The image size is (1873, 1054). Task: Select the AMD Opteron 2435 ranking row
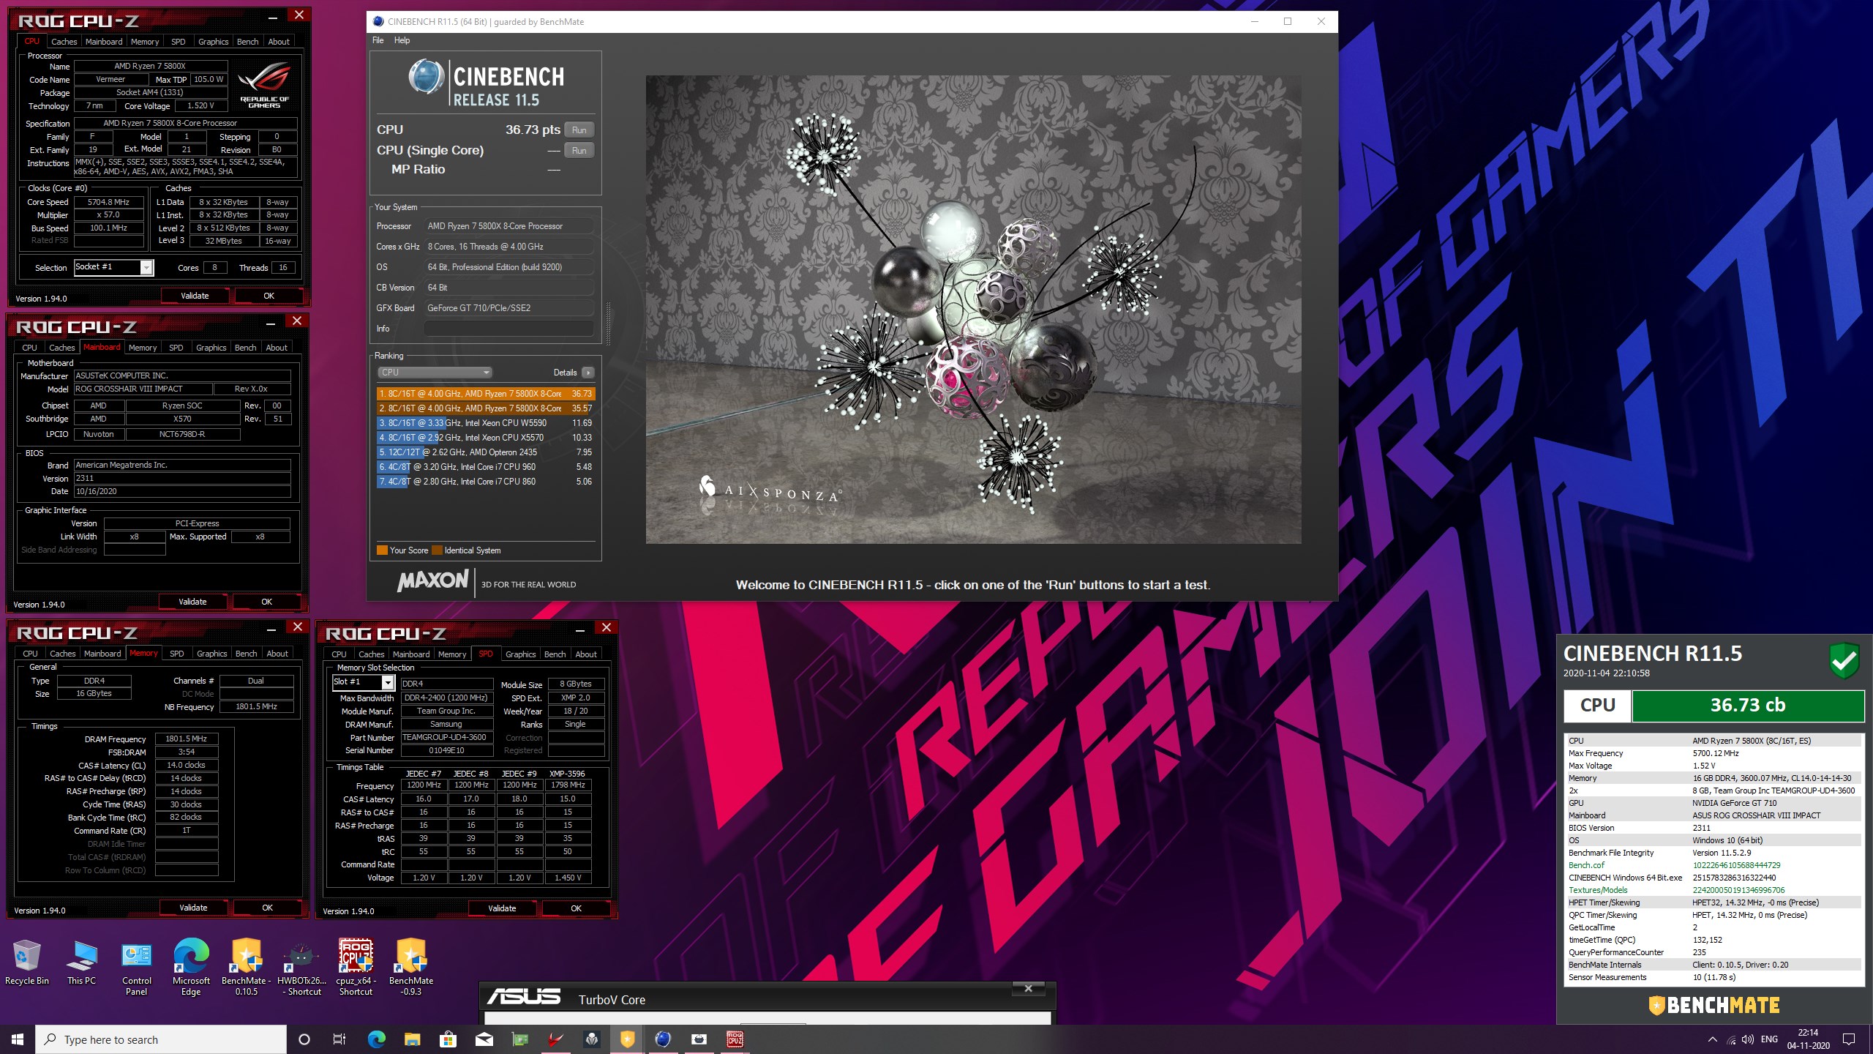[486, 452]
